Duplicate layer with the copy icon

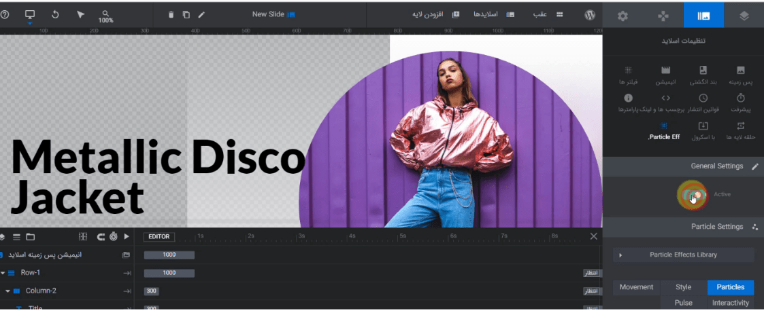[x=186, y=15]
